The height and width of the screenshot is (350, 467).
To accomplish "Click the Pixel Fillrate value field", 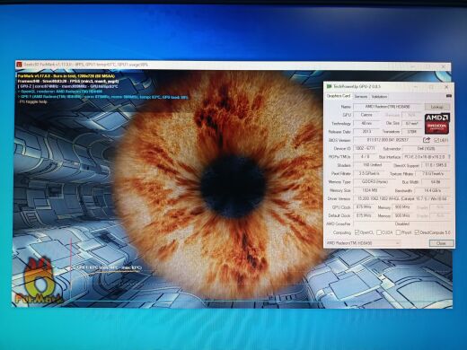I will coord(368,173).
